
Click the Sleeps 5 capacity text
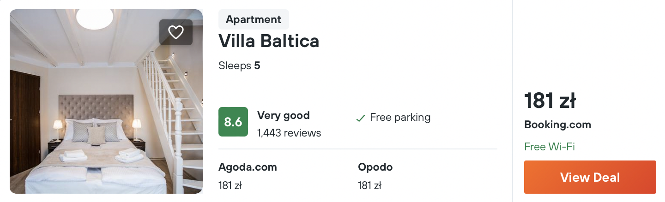[239, 66]
